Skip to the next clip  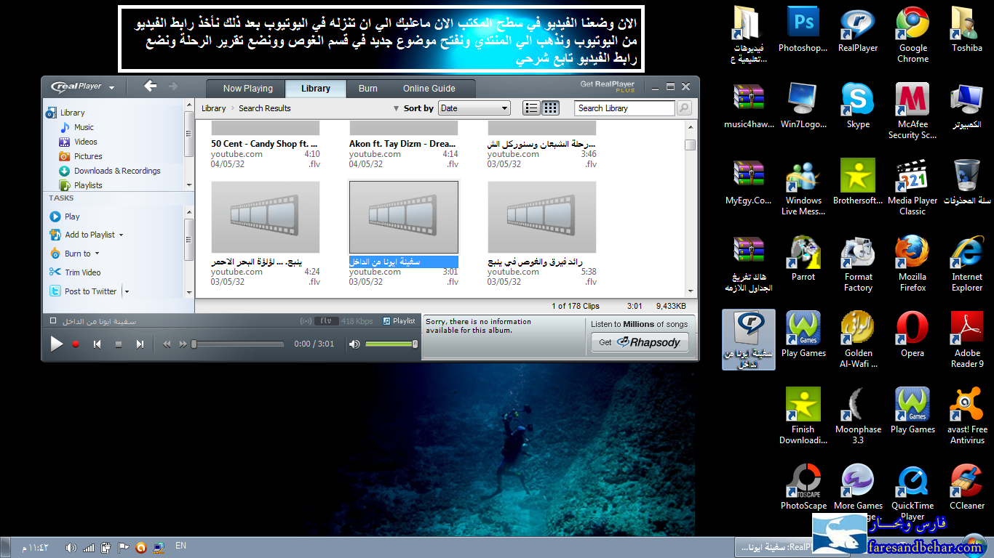click(140, 344)
